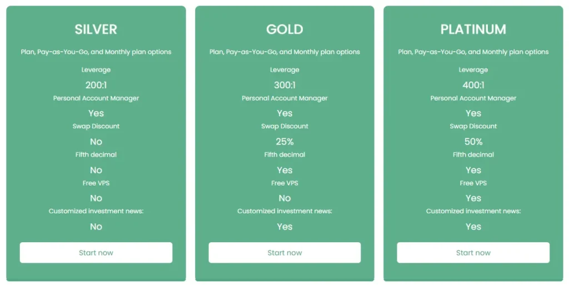Click the PLATINUM plan heading
The image size is (569, 290).
click(x=473, y=29)
